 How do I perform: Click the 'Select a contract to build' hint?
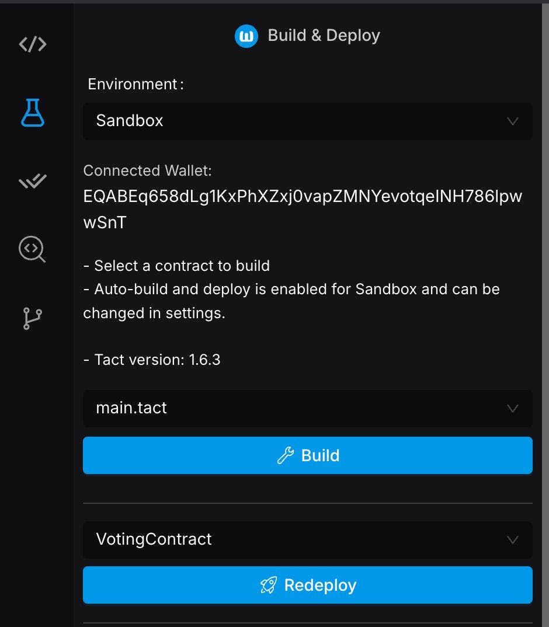(176, 266)
